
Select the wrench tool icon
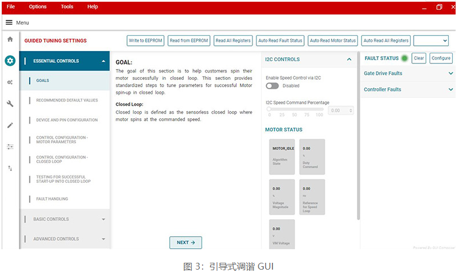tap(10, 104)
